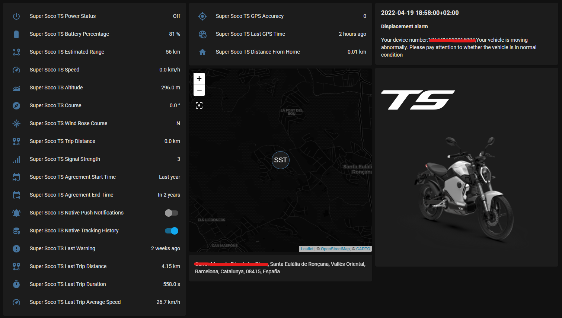Open the GPS Accuracy crosshair icon
Image resolution: width=562 pixels, height=318 pixels.
pyautogui.click(x=202, y=16)
